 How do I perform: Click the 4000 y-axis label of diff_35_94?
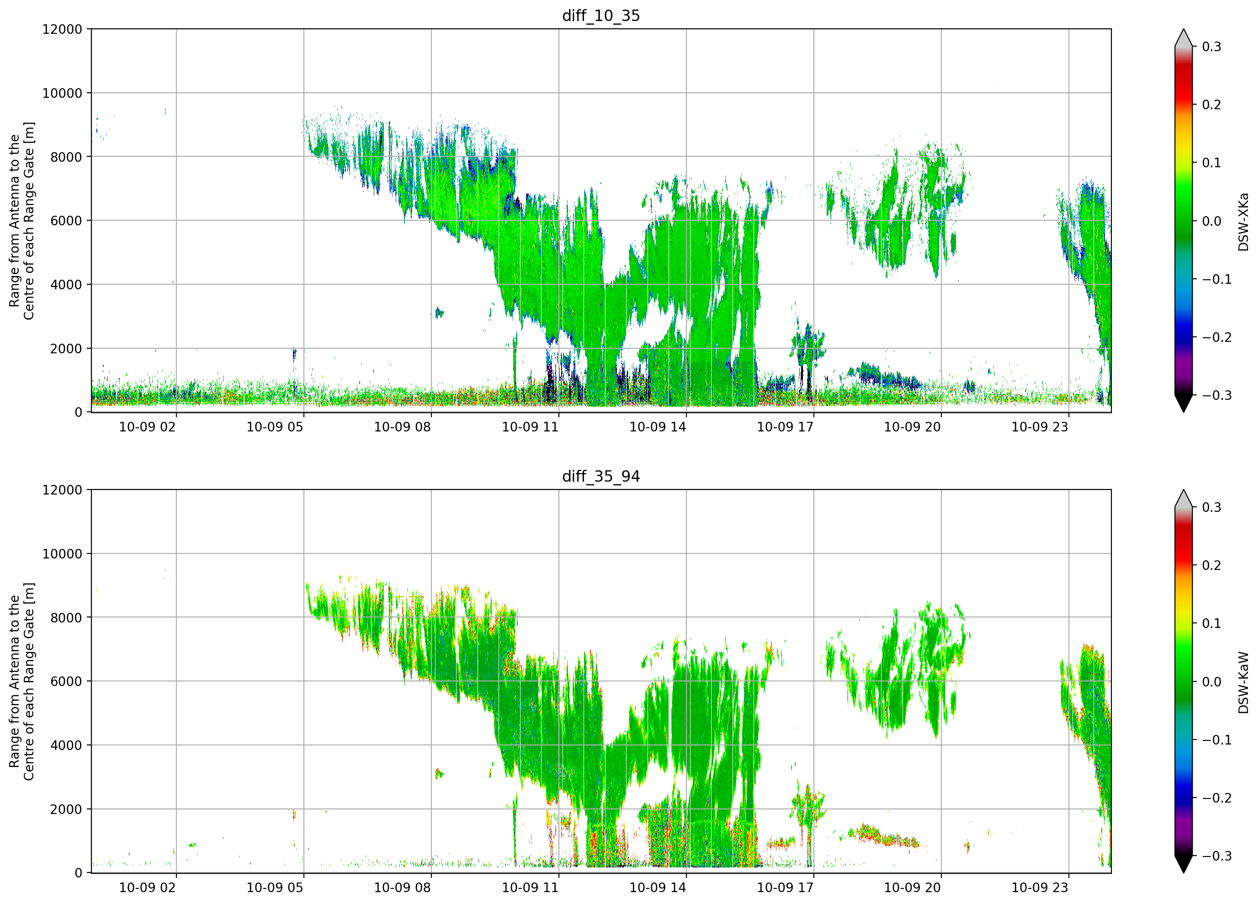[66, 746]
